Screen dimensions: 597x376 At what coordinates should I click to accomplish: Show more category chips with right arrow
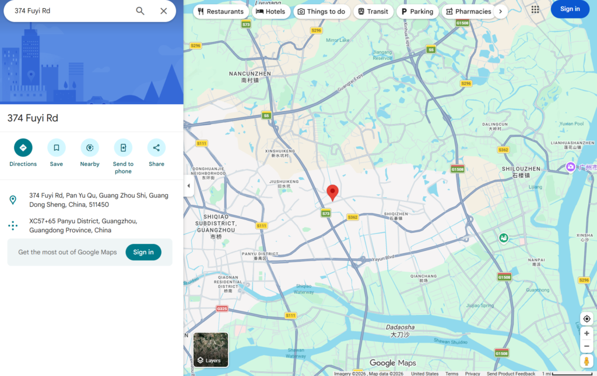pyautogui.click(x=501, y=12)
